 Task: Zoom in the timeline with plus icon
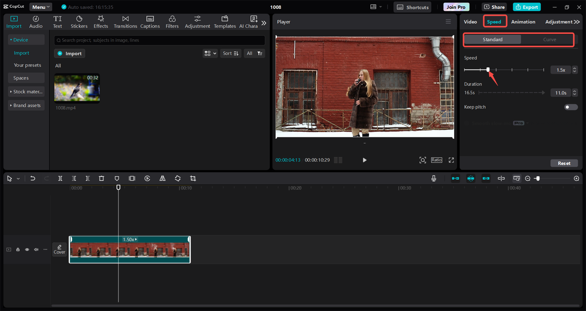pyautogui.click(x=576, y=178)
